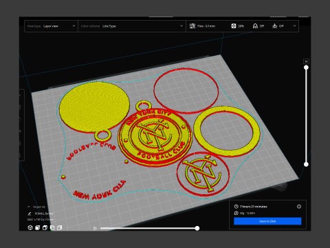Click the build plate adhesion Off icon
This screenshot has width=330, height=248.
tap(274, 26)
